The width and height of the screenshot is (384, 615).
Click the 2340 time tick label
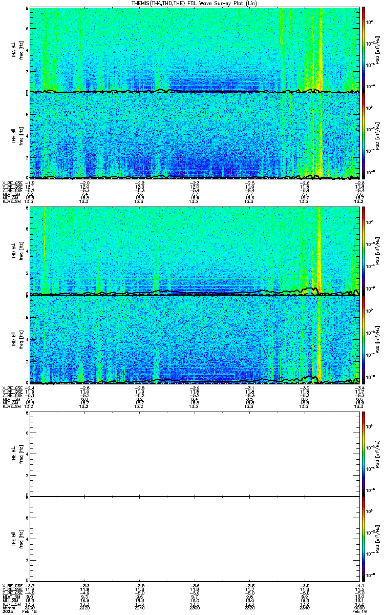point(304,608)
